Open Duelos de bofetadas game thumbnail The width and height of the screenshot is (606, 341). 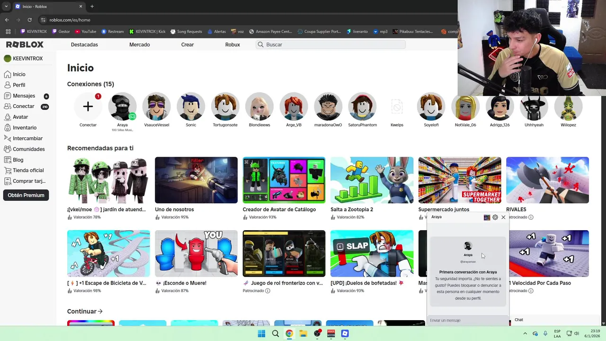pyautogui.click(x=372, y=253)
